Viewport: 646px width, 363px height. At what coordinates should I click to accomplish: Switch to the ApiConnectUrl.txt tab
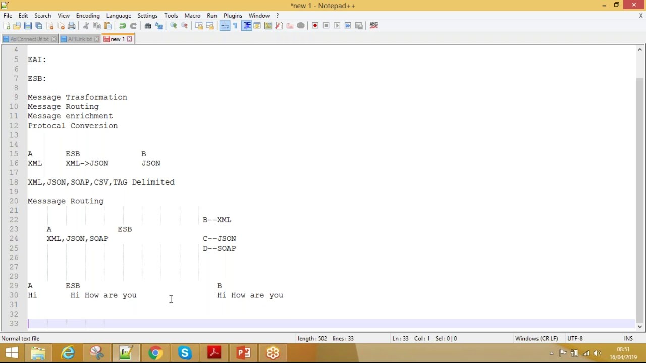click(x=29, y=39)
